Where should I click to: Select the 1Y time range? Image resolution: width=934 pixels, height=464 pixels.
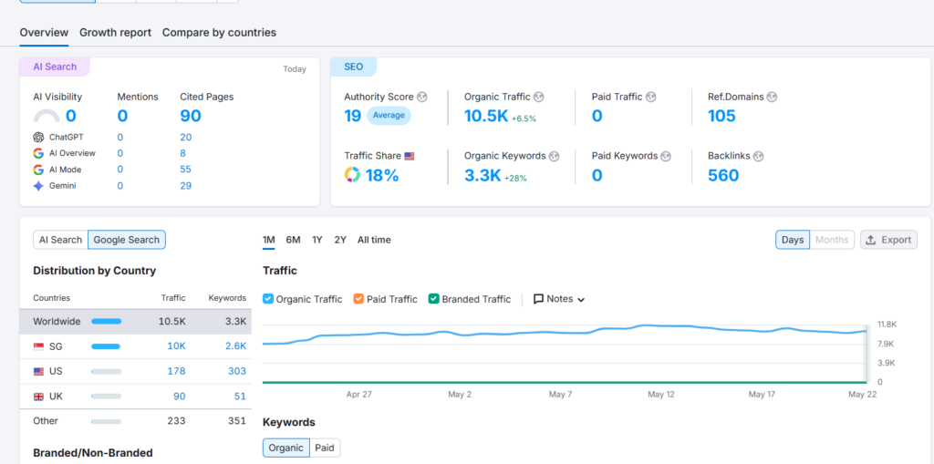317,240
